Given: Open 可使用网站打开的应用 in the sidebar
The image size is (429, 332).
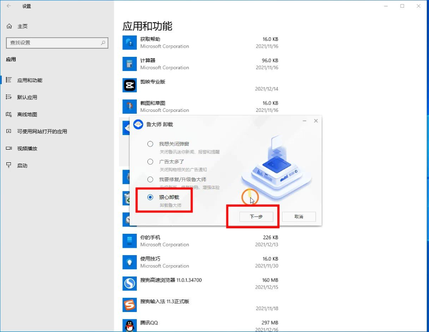Looking at the screenshot, I should coord(42,131).
